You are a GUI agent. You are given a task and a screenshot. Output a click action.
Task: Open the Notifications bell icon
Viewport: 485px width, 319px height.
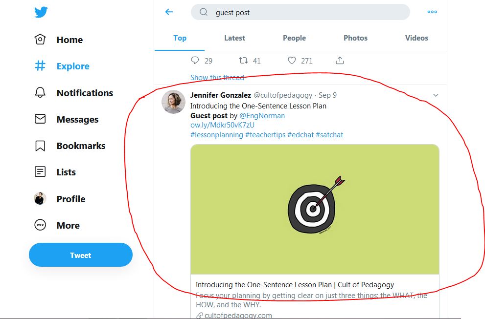[40, 93]
